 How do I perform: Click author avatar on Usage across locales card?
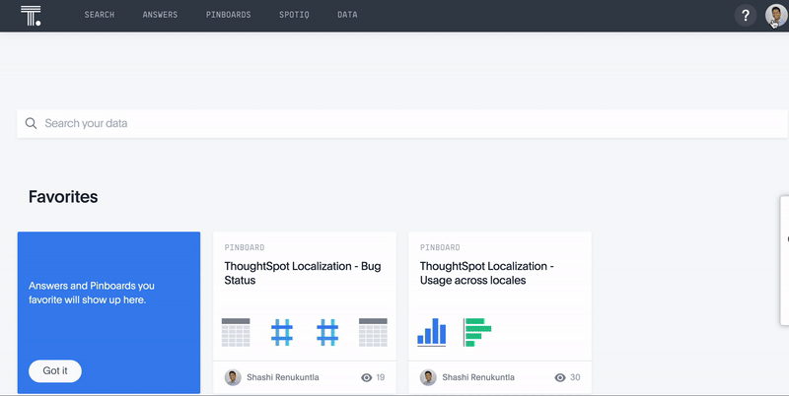428,377
